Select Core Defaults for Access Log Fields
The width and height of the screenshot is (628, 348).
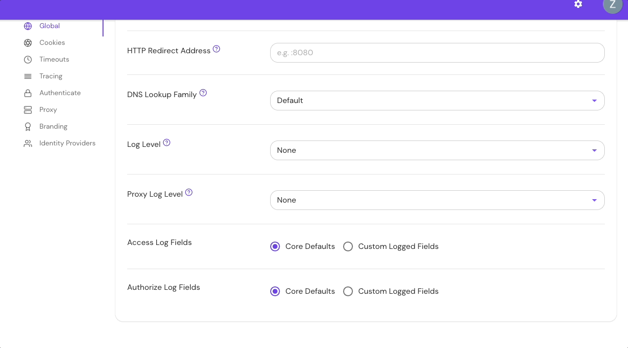275,246
